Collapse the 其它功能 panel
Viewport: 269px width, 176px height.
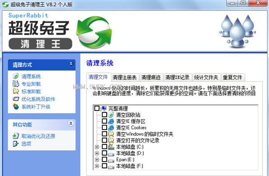(71, 124)
